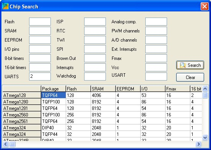Click the Fmax column header in results
The image size is (211, 150).
coord(178,89)
